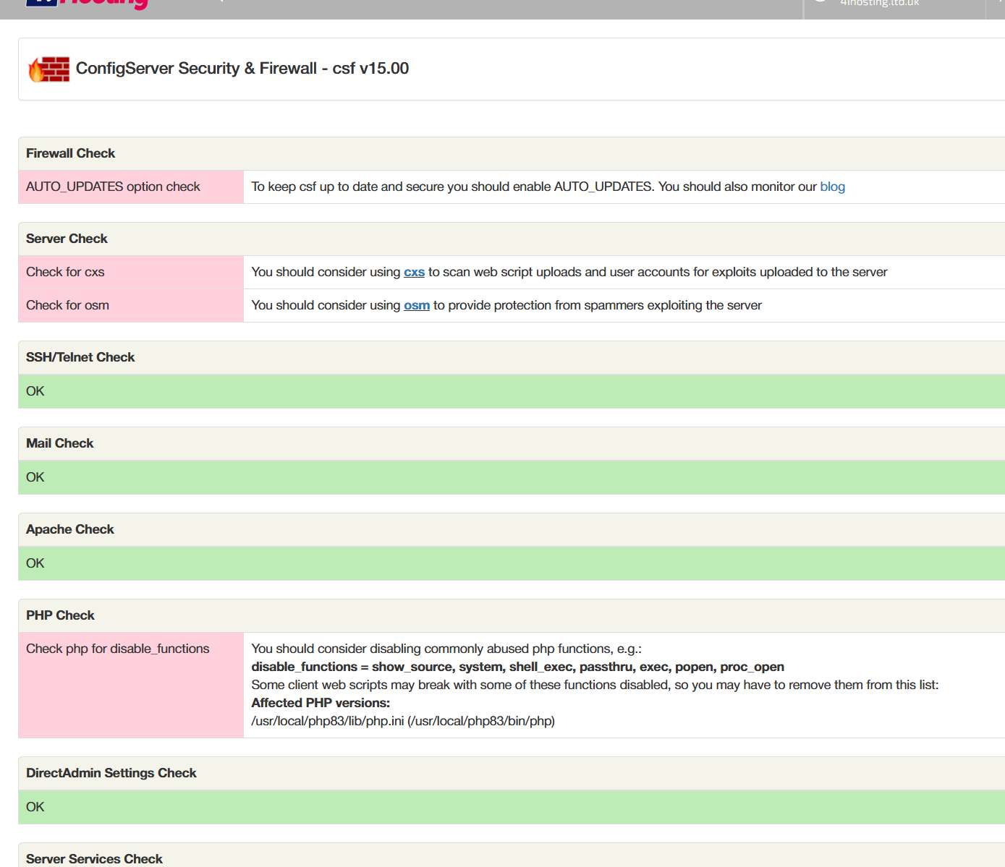Image resolution: width=1005 pixels, height=867 pixels.
Task: Click the Check for osm cell
Action: (131, 305)
